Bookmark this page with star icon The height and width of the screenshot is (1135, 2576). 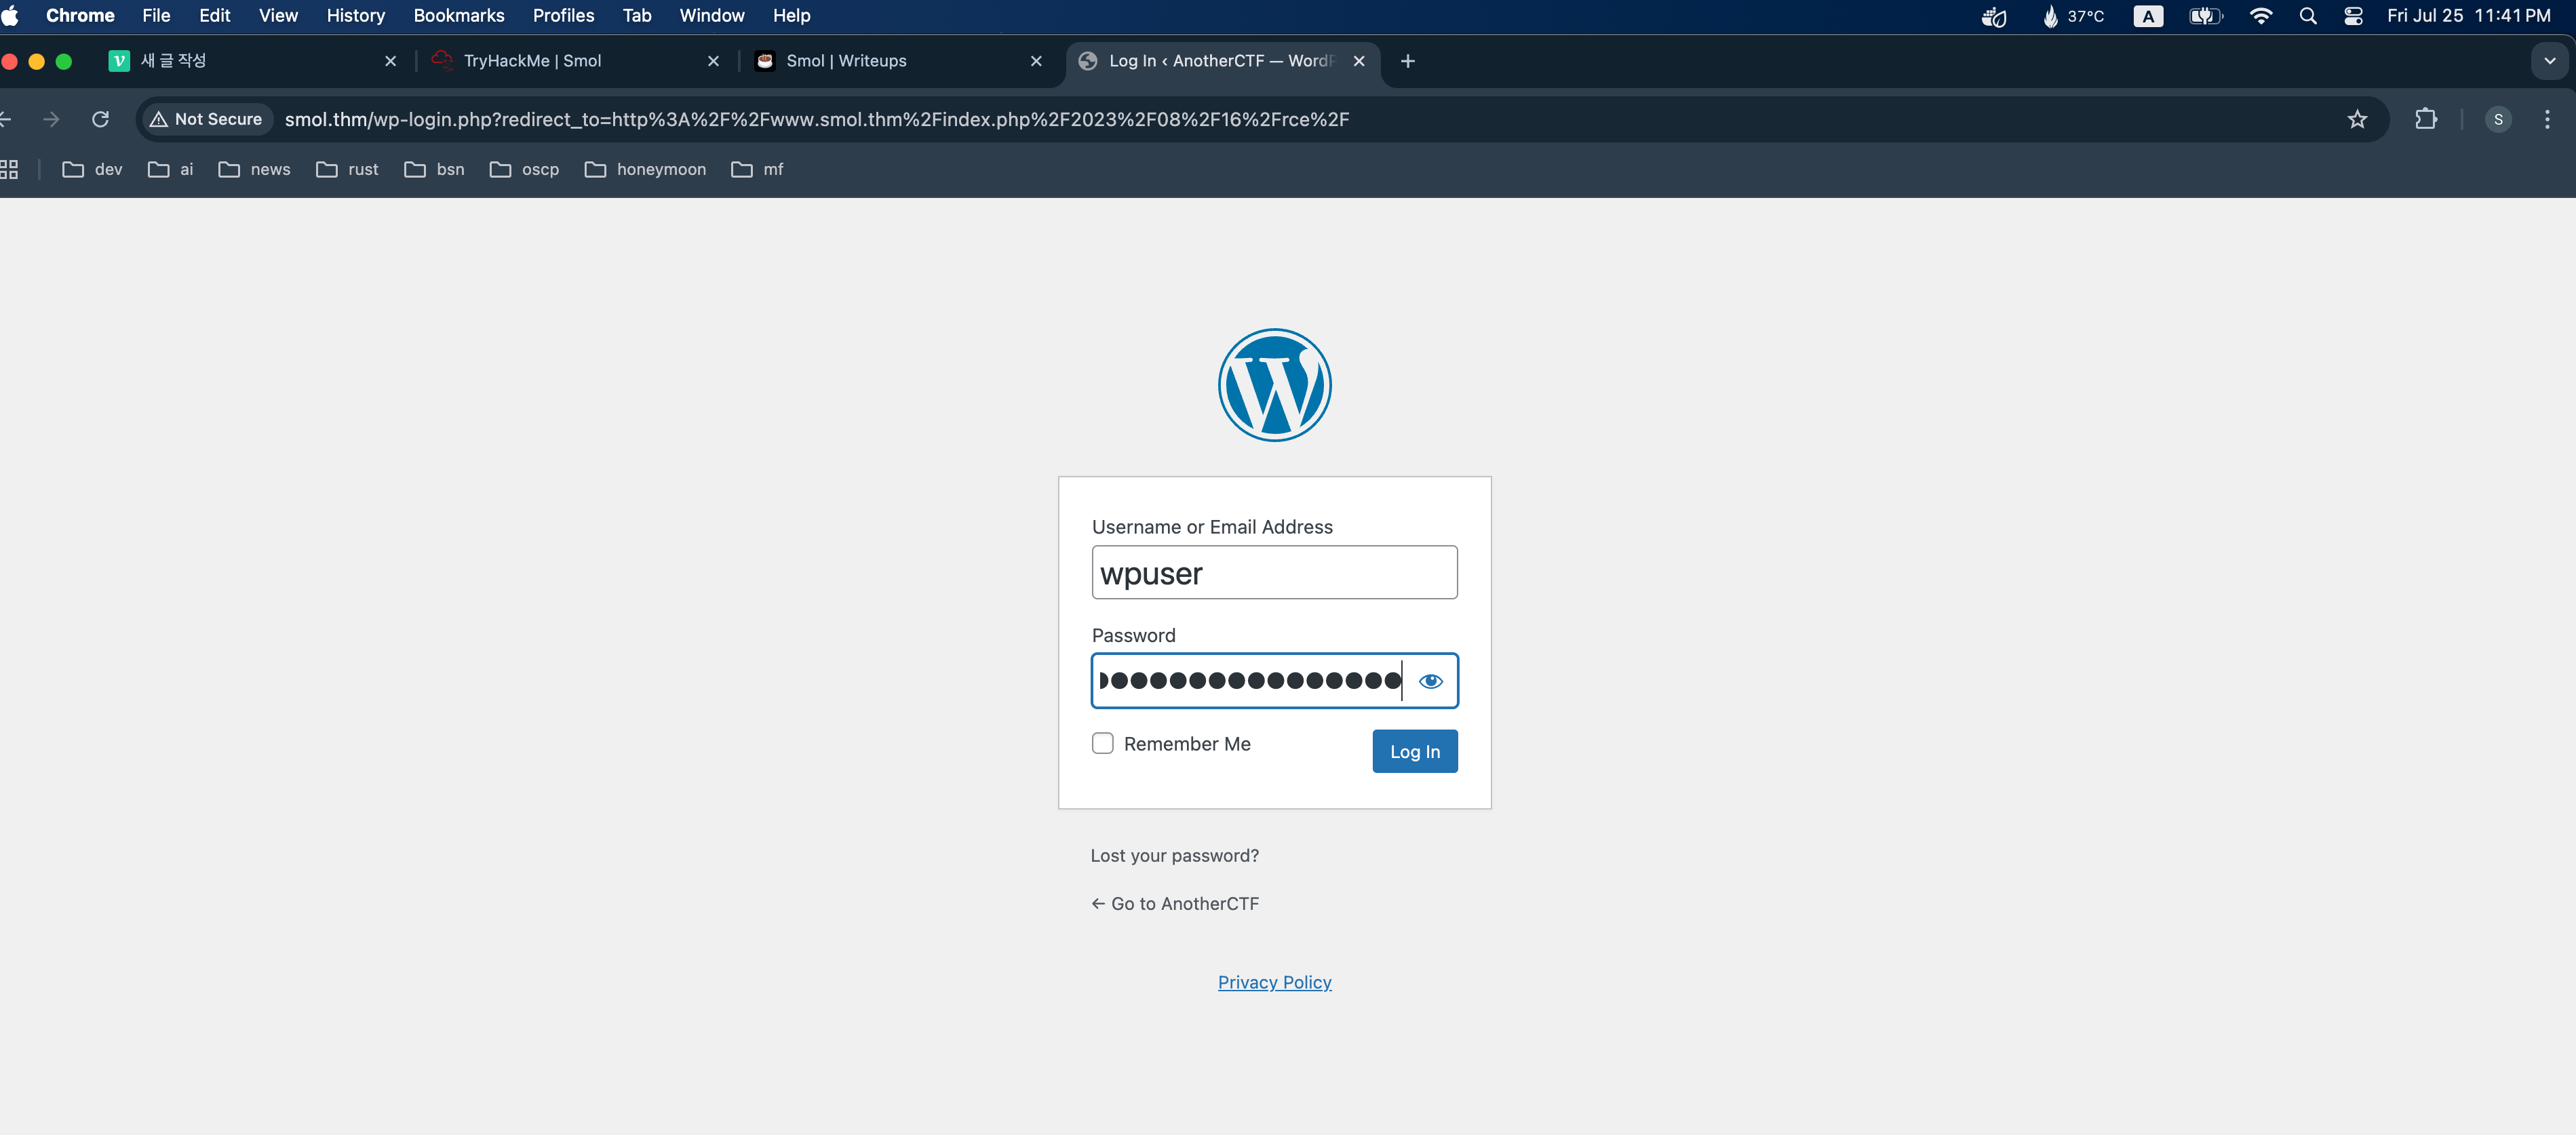click(2357, 119)
